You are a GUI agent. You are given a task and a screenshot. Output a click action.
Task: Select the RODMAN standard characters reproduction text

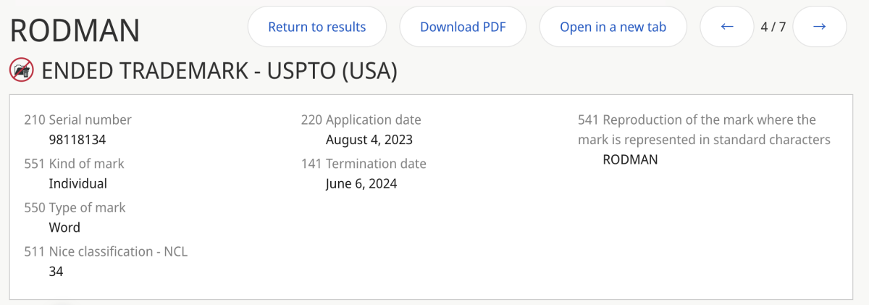click(630, 159)
